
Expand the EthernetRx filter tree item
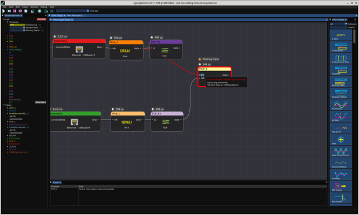click(x=8, y=138)
